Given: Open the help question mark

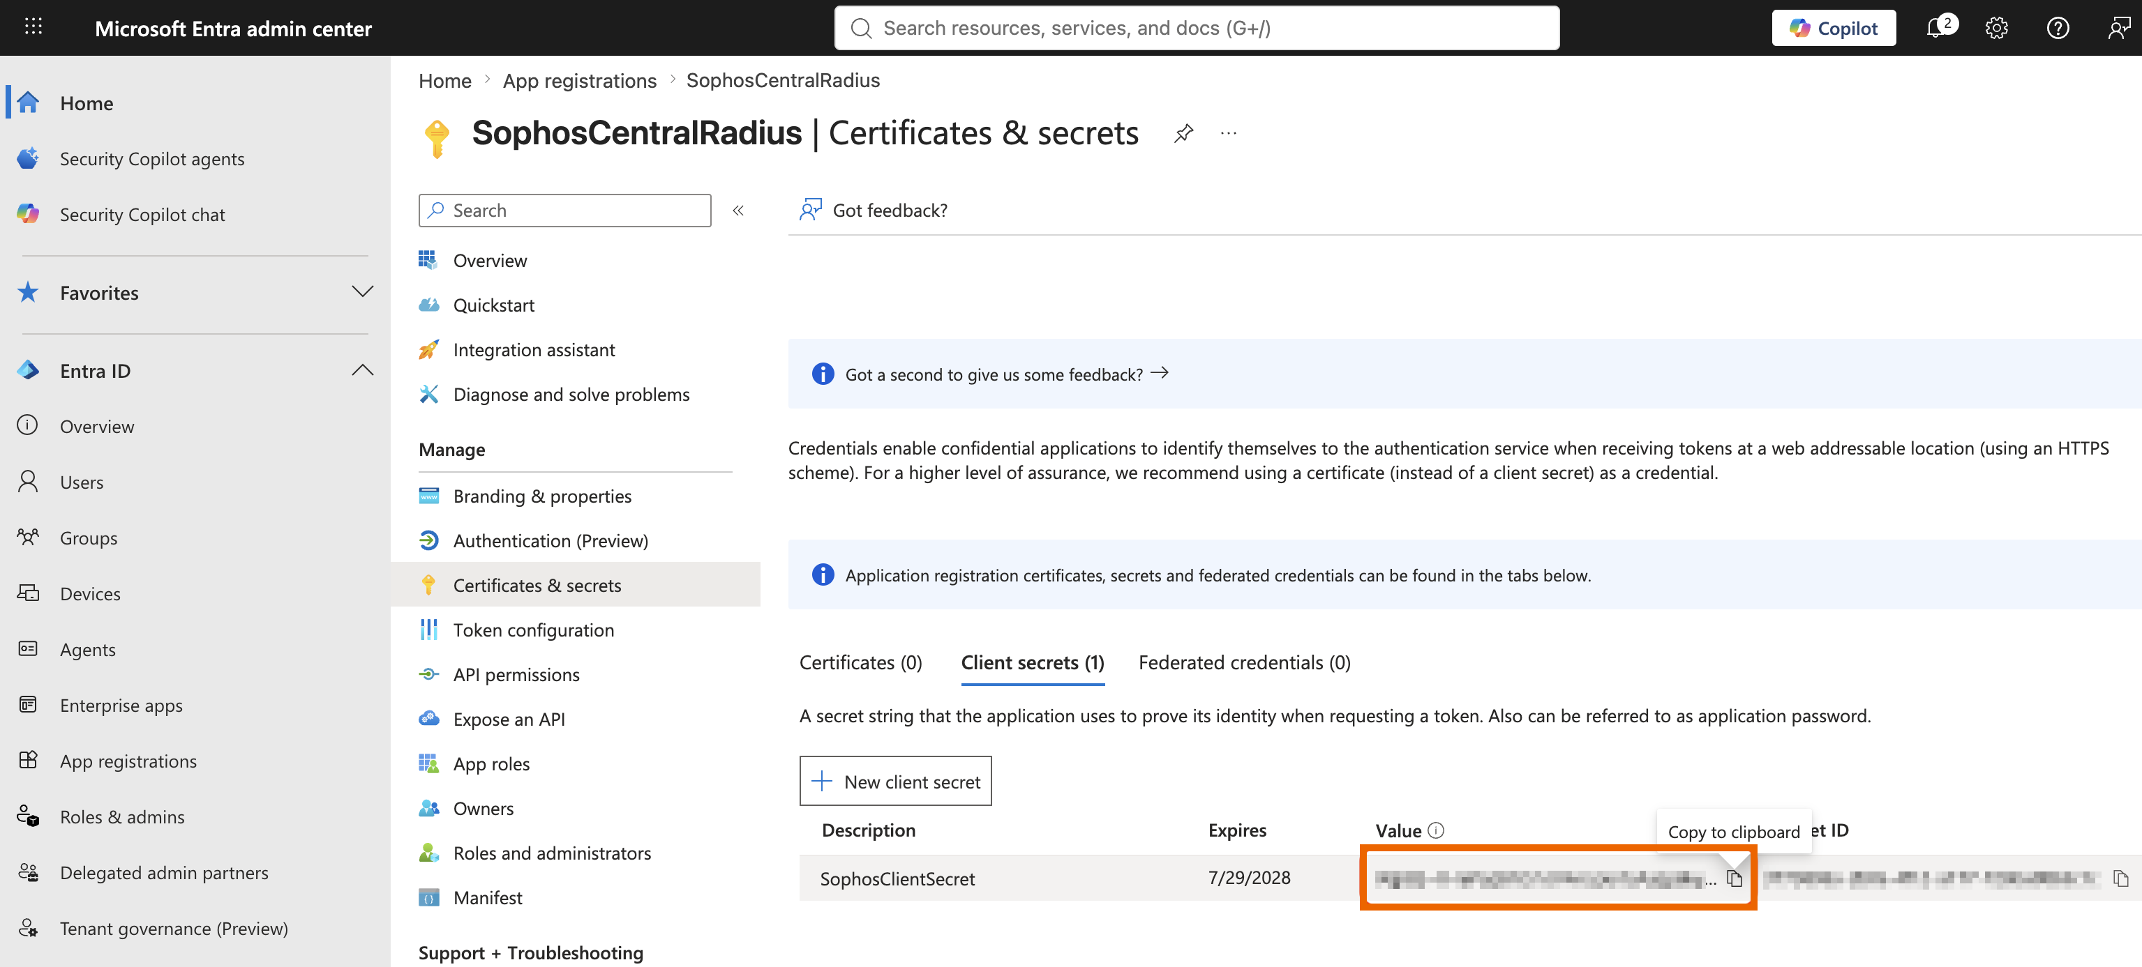Looking at the screenshot, I should click(x=2057, y=29).
